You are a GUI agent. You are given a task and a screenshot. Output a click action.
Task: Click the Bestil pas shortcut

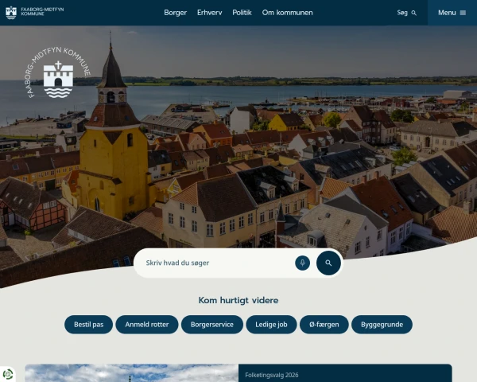88,325
